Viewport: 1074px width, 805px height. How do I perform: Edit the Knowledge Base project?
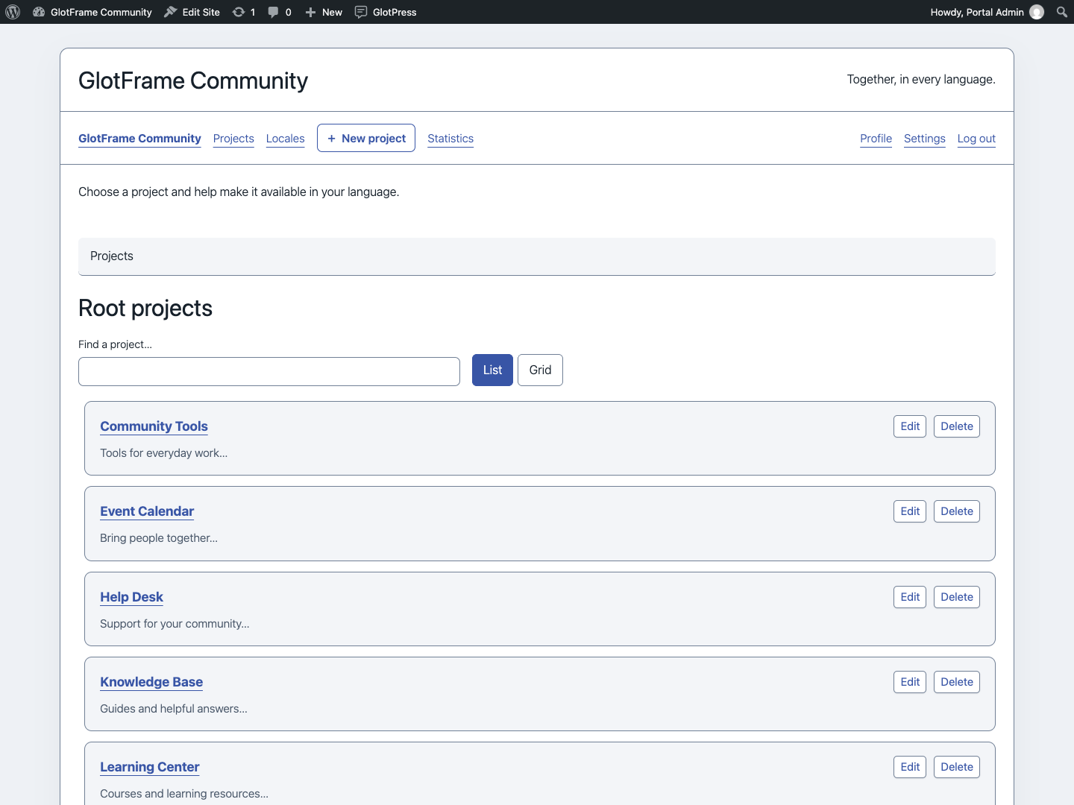910,682
